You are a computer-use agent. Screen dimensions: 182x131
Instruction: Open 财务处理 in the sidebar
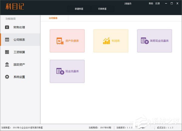20,27
